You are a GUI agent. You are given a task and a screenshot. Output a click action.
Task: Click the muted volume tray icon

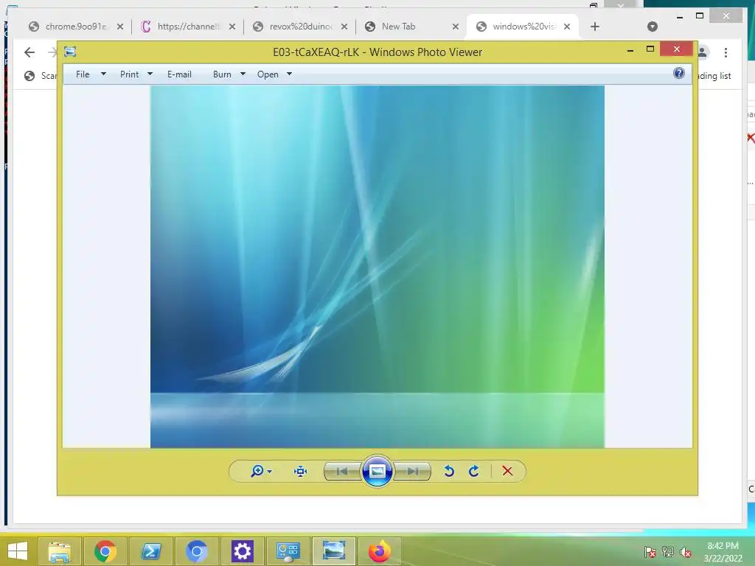point(686,552)
